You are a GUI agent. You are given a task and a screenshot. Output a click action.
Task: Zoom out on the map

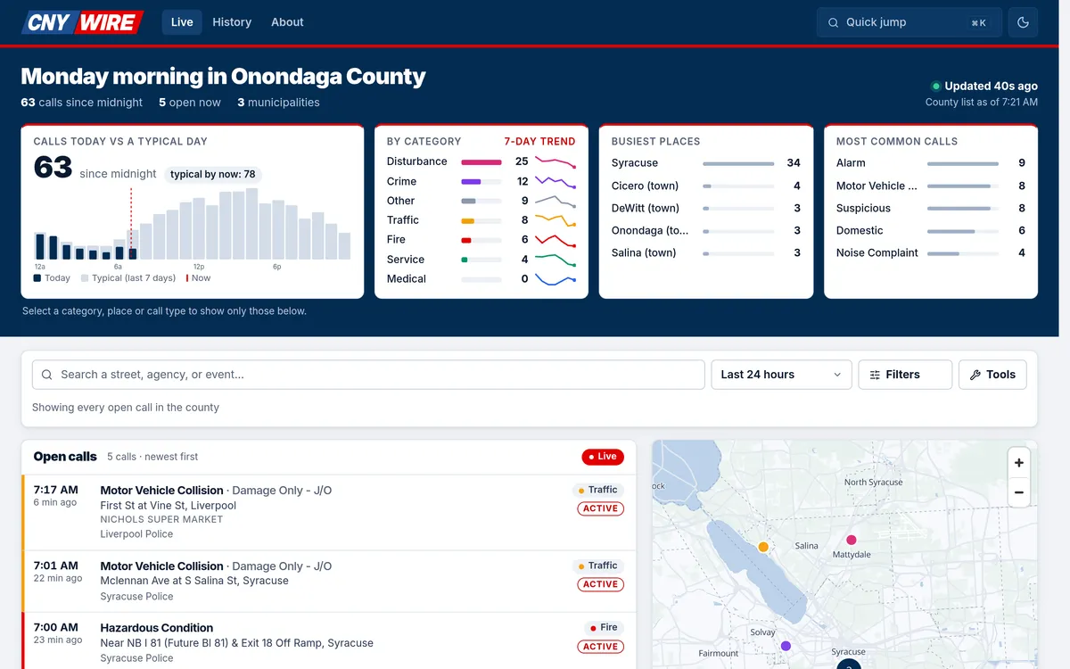click(x=1018, y=491)
